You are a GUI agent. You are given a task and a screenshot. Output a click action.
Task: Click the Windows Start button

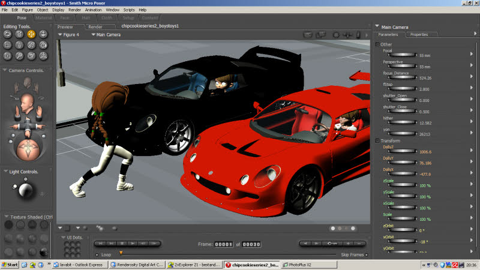point(10,265)
